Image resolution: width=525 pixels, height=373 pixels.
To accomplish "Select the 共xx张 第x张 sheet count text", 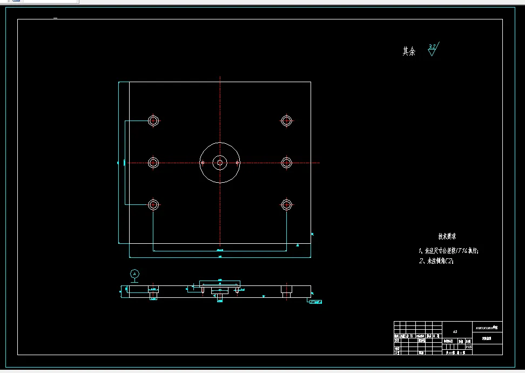I will tap(455, 352).
